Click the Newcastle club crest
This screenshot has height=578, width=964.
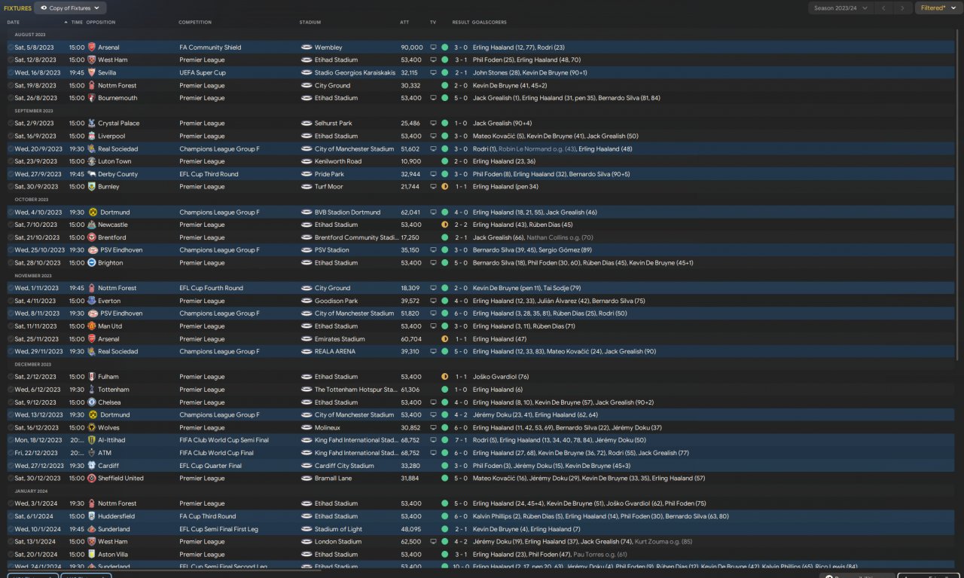pos(92,225)
